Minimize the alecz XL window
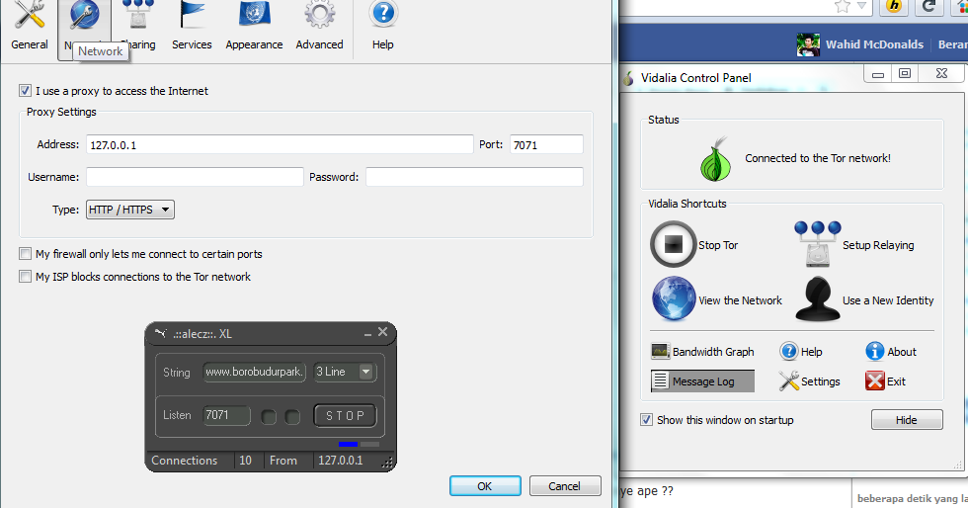Viewport: 968px width, 508px height. tap(367, 334)
